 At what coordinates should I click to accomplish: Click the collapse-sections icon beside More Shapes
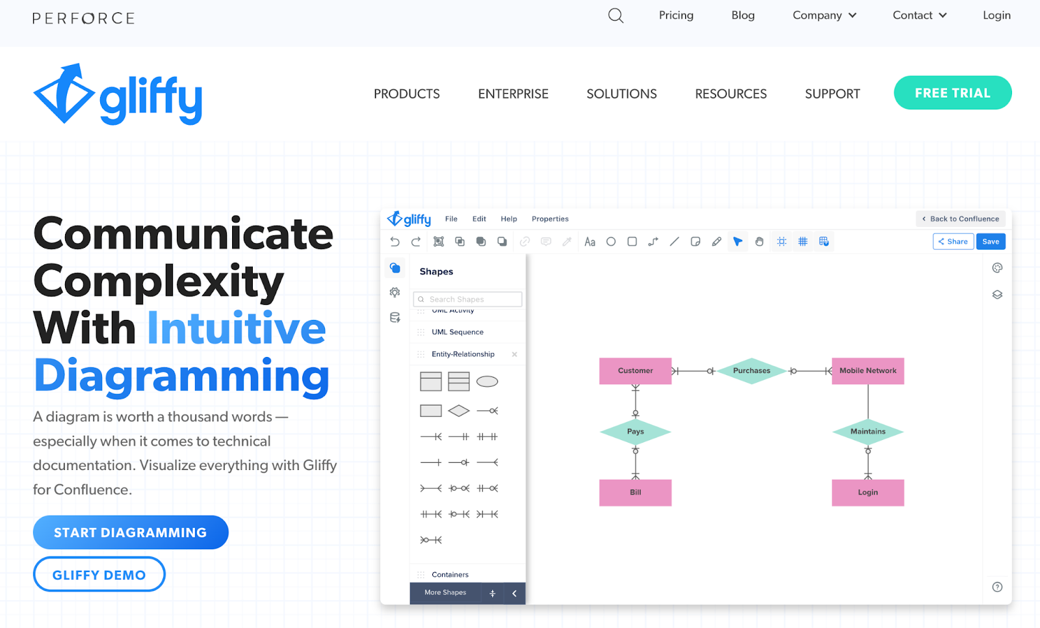click(x=492, y=593)
